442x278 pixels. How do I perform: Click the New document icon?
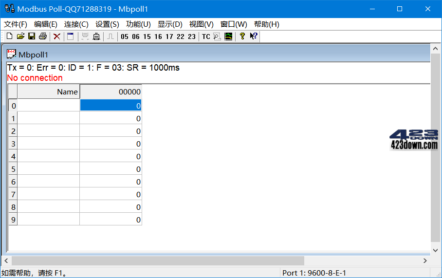9,37
